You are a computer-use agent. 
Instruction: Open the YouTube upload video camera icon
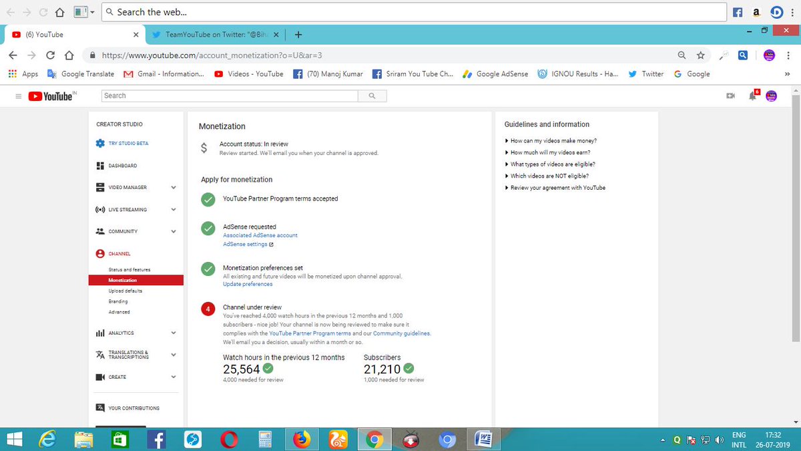tap(731, 96)
